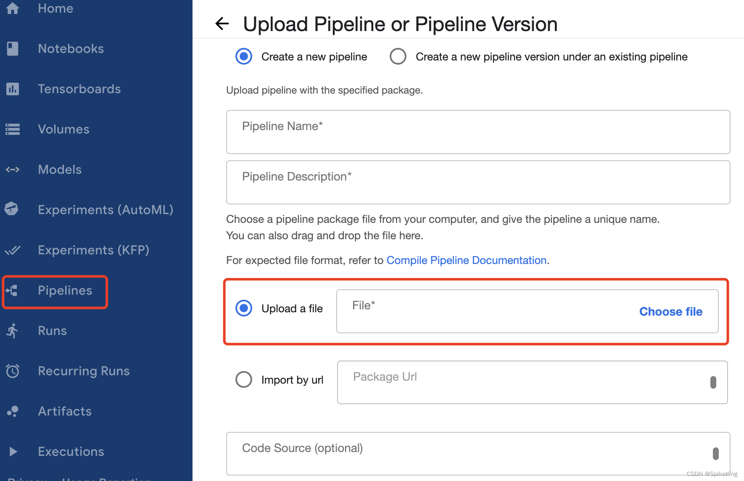The height and width of the screenshot is (481, 744).
Task: Click the Models arrows icon
Action: 13,170
